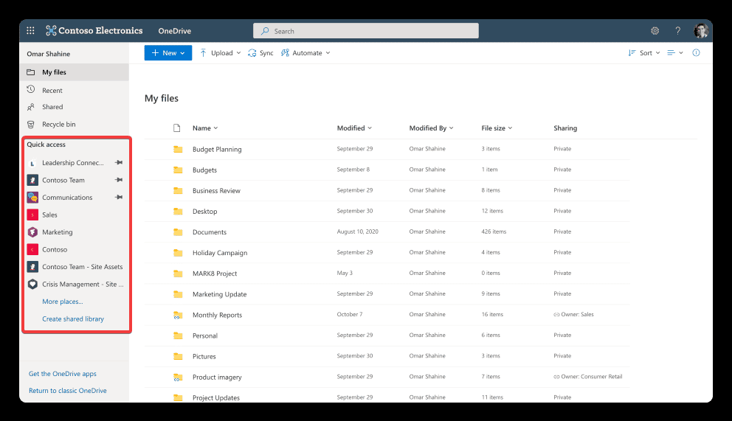Click the Sync toolbar button
The width and height of the screenshot is (732, 421).
(260, 53)
